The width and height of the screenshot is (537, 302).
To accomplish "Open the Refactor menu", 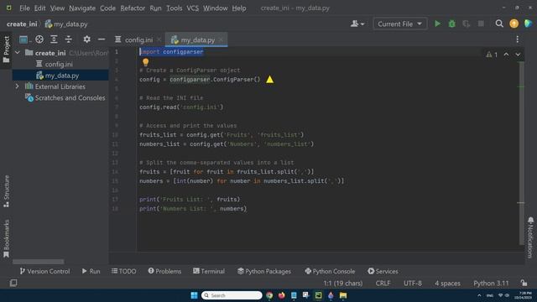I will [x=133, y=8].
